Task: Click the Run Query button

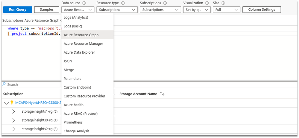Action: [x=18, y=10]
